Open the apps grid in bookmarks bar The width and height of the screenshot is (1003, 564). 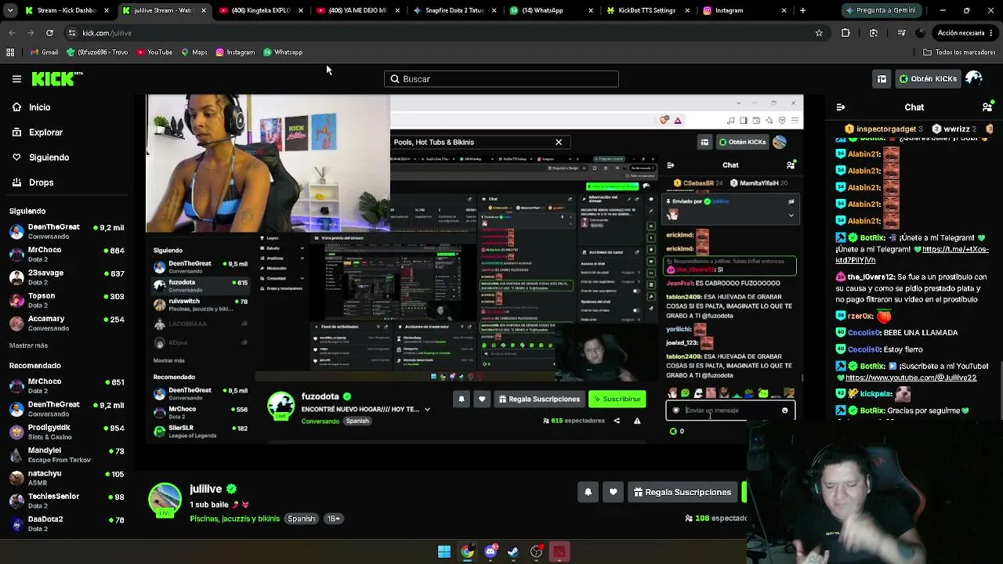[10, 52]
